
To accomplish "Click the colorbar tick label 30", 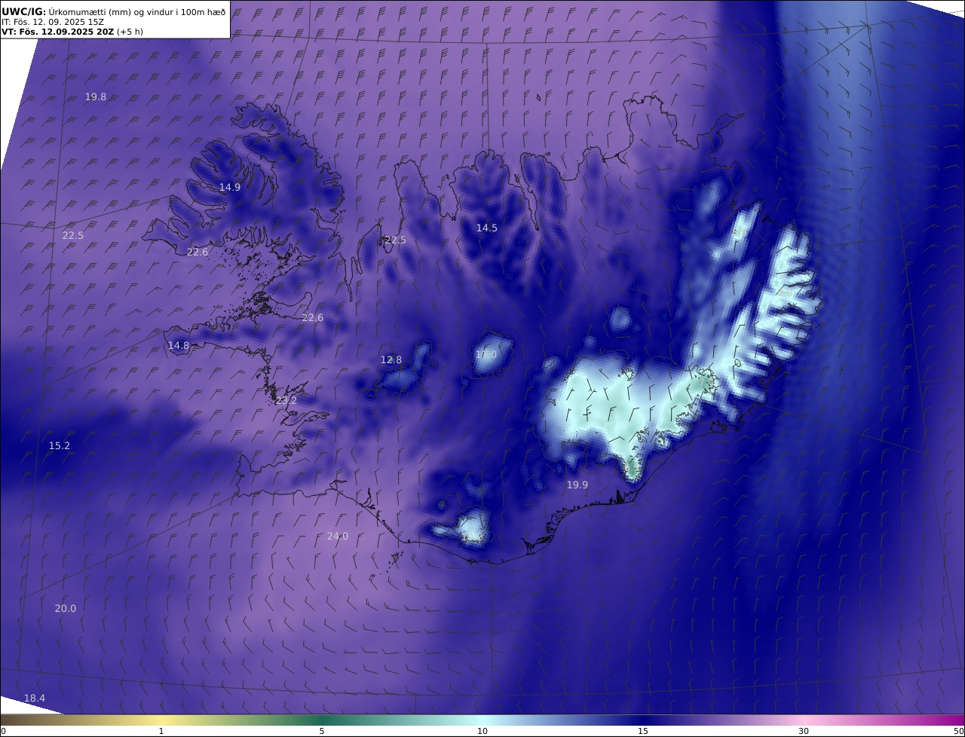I will [x=804, y=731].
